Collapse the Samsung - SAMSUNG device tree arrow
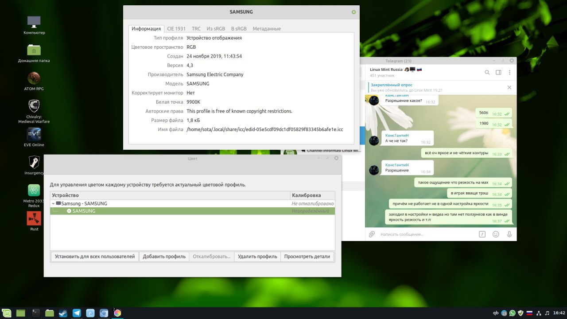The image size is (567, 319). pos(53,204)
